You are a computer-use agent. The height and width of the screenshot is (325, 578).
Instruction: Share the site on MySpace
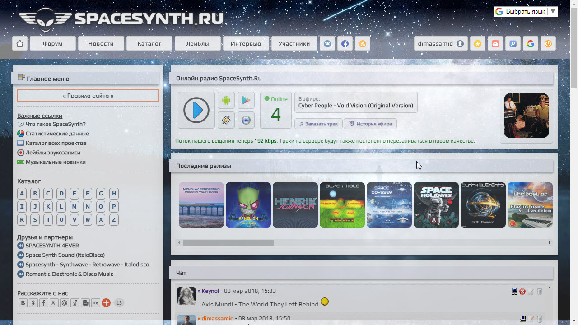tap(96, 303)
